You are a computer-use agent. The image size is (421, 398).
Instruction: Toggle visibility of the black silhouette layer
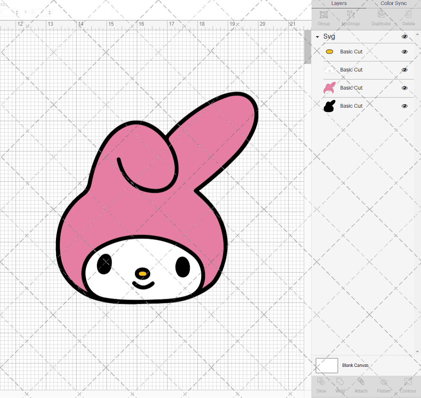404,106
